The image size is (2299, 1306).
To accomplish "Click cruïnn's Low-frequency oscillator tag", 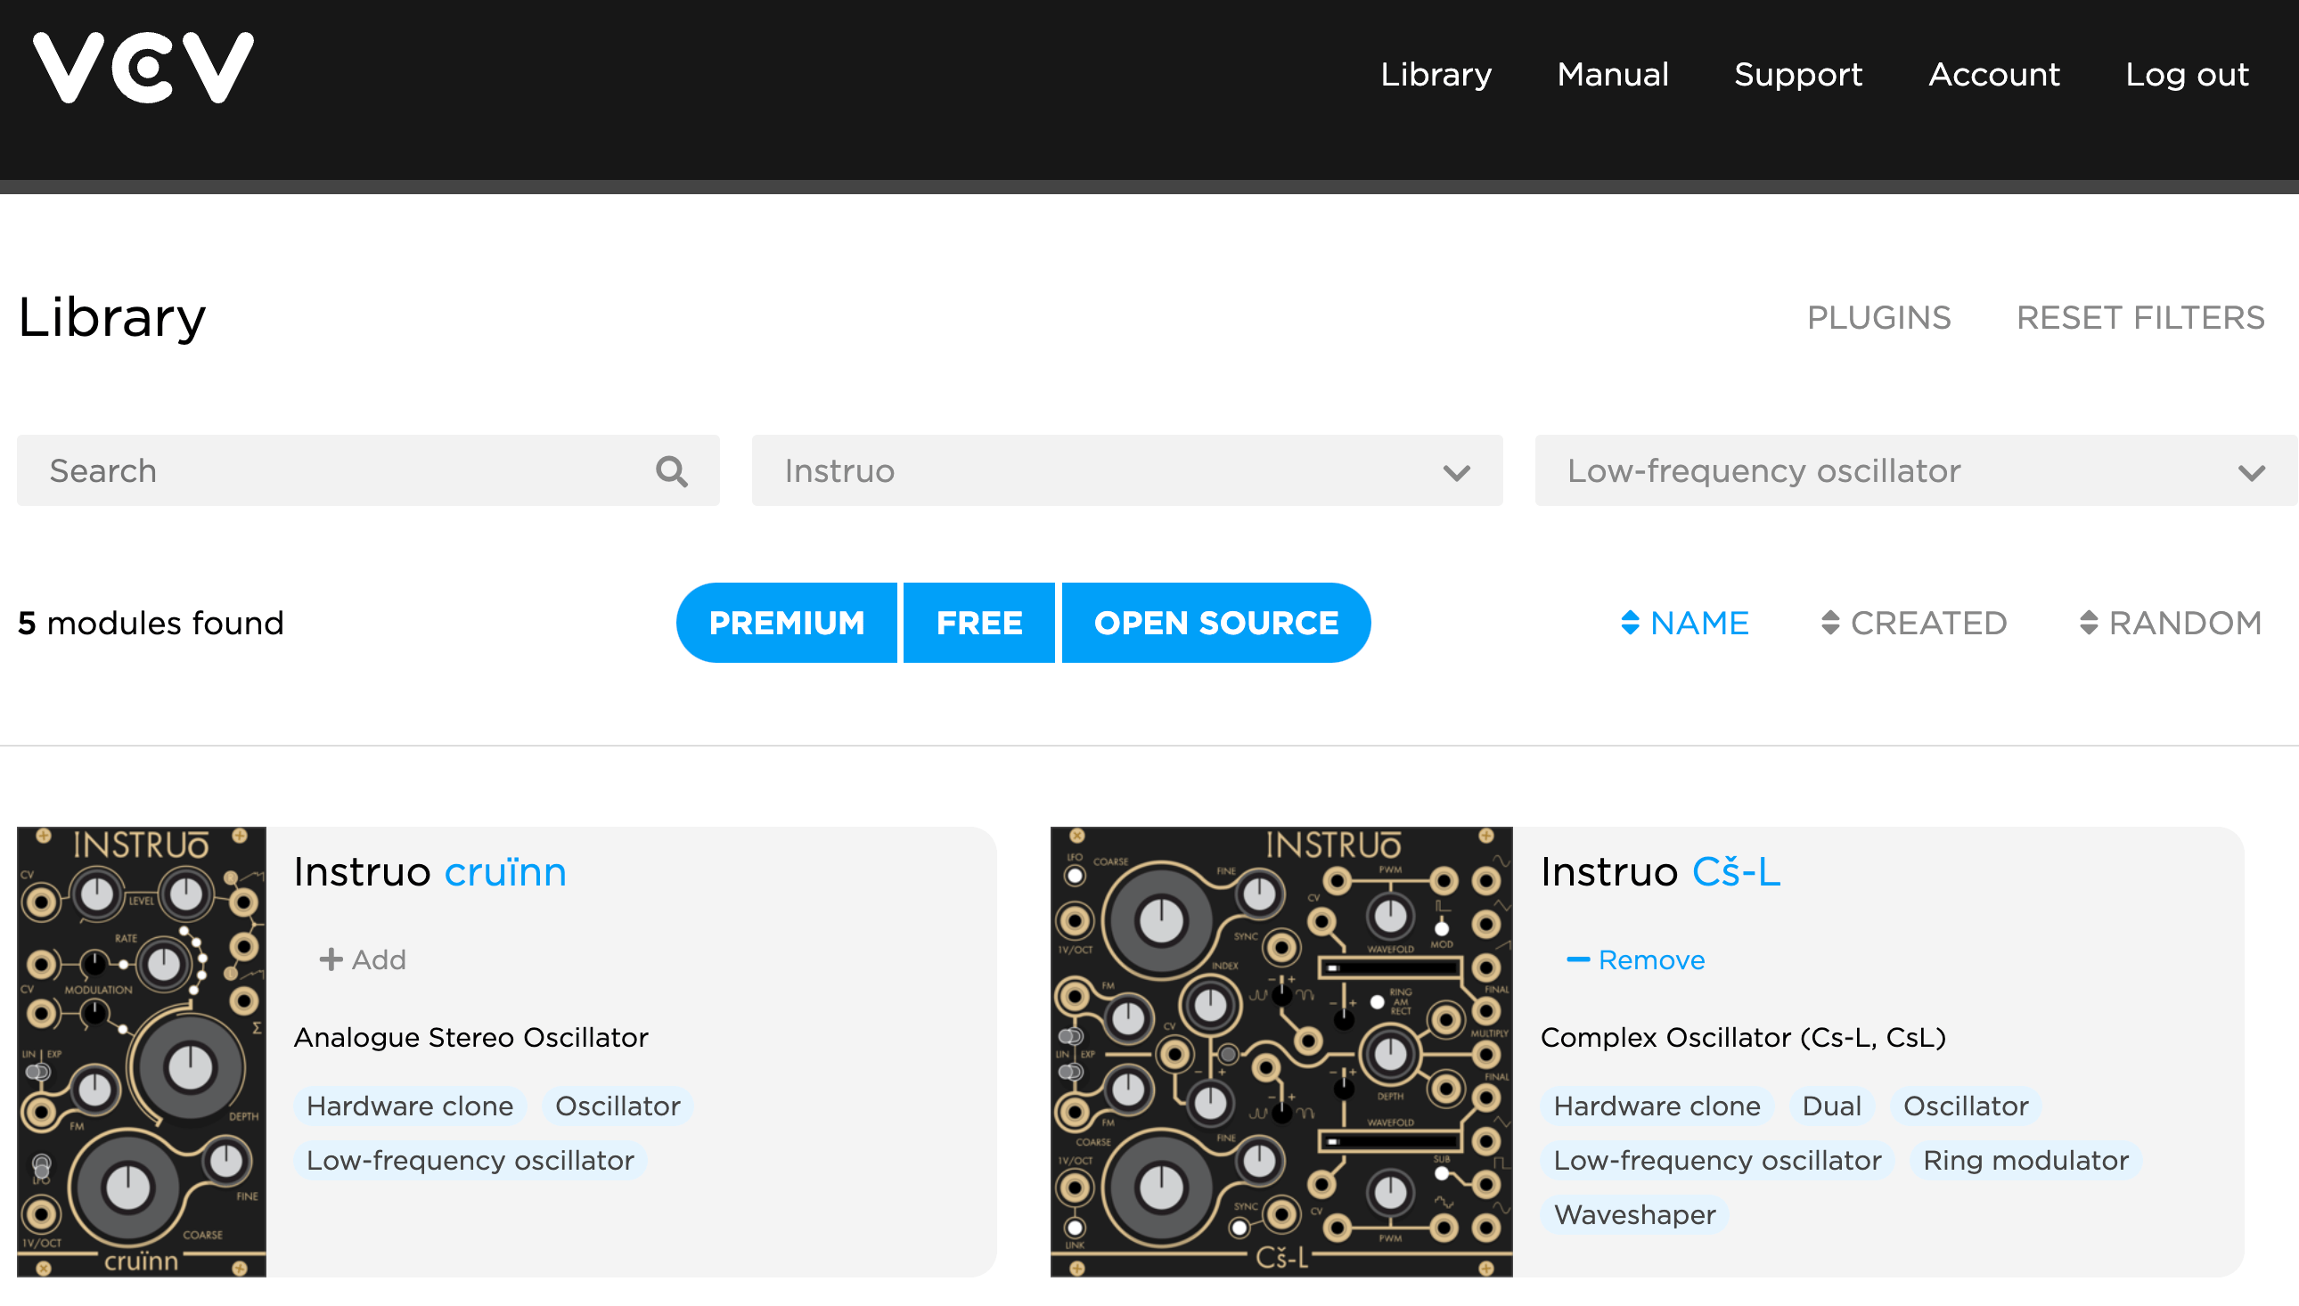I will (470, 1161).
